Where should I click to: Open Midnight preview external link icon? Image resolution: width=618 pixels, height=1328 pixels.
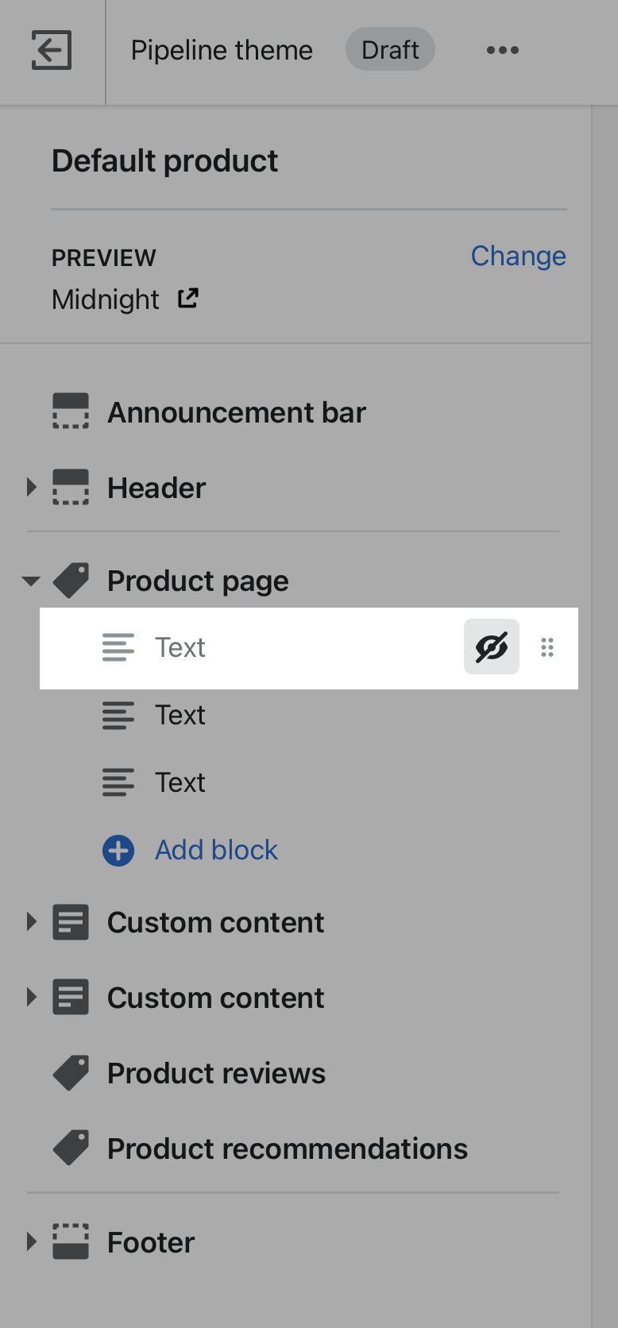(x=188, y=299)
